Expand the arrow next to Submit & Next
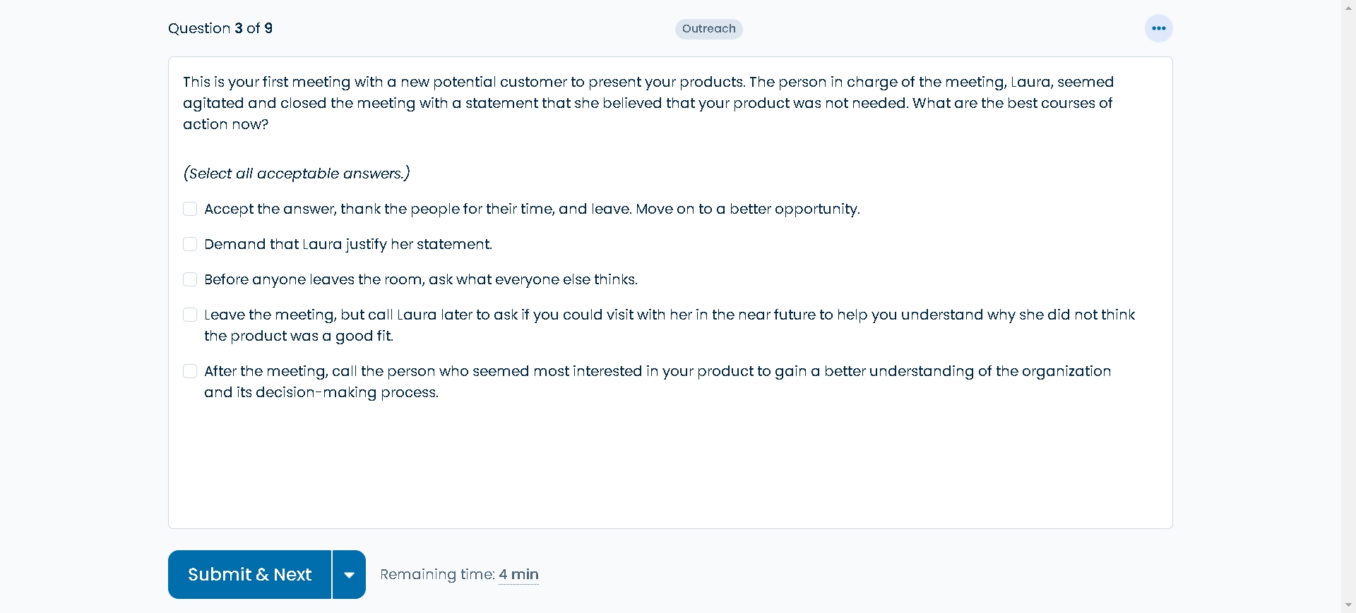The height and width of the screenshot is (613, 1356). click(x=349, y=574)
